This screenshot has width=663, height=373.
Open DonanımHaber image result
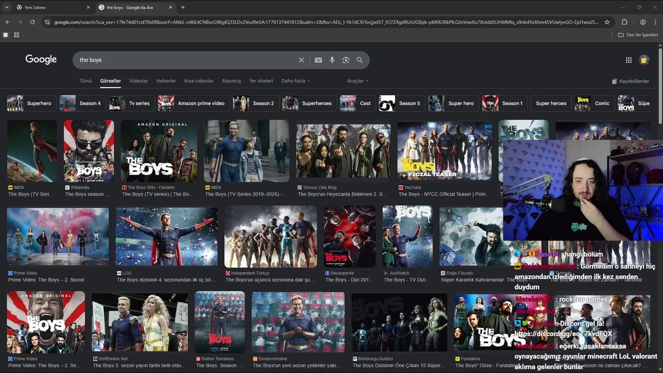298,322
